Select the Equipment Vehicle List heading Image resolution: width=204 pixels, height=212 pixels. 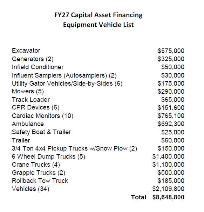coord(98,25)
